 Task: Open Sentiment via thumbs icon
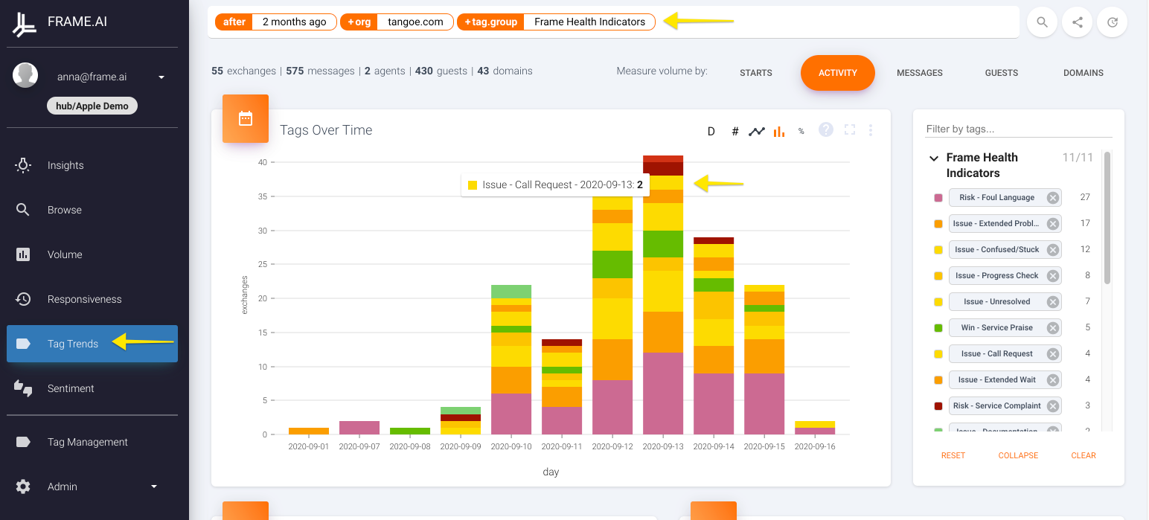(x=23, y=388)
